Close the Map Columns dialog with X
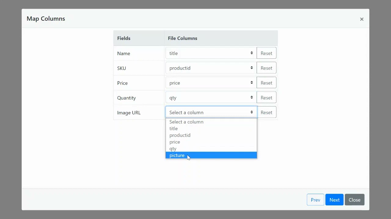391x219 pixels. coord(362,19)
